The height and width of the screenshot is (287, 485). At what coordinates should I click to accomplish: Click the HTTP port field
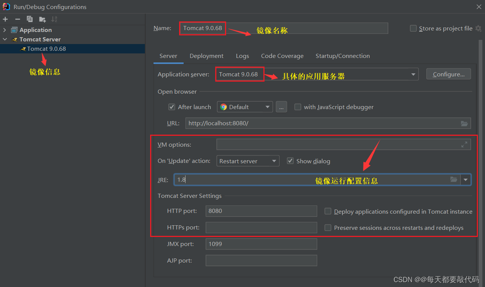point(262,211)
